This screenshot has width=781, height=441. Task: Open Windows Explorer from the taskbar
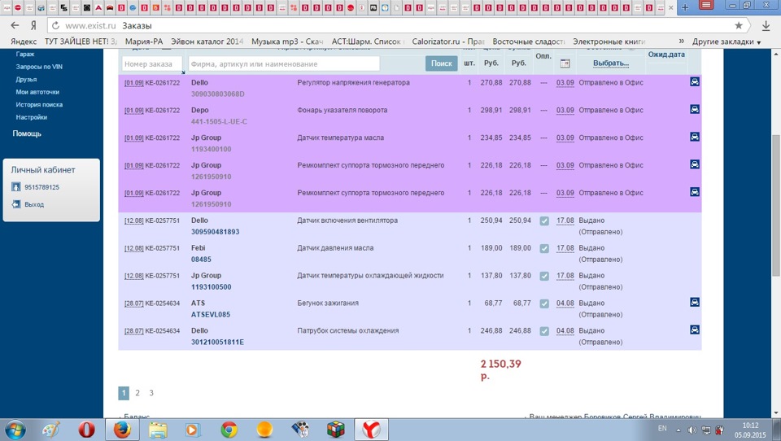tap(158, 430)
